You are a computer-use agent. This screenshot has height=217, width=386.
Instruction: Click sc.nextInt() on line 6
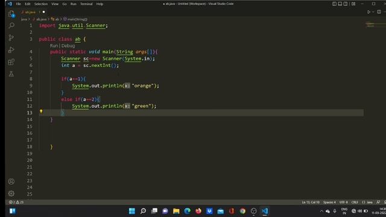pos(101,66)
